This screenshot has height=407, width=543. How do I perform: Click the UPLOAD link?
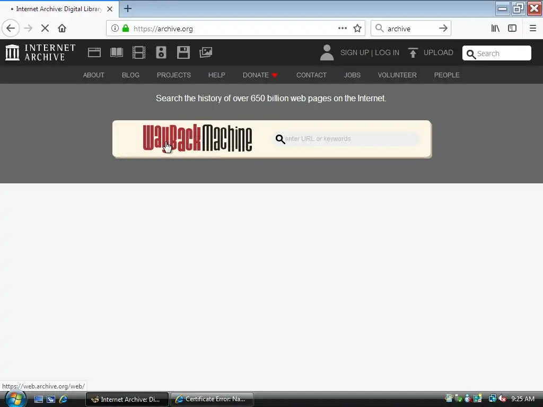[x=439, y=52]
